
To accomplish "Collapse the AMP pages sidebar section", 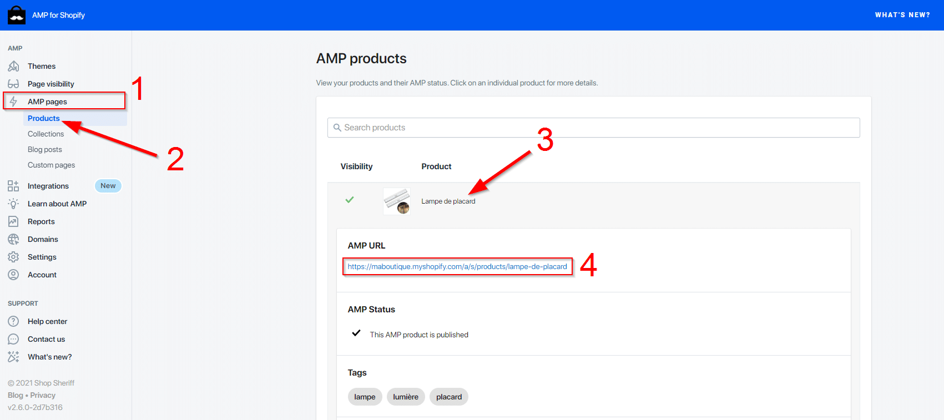I will [47, 102].
